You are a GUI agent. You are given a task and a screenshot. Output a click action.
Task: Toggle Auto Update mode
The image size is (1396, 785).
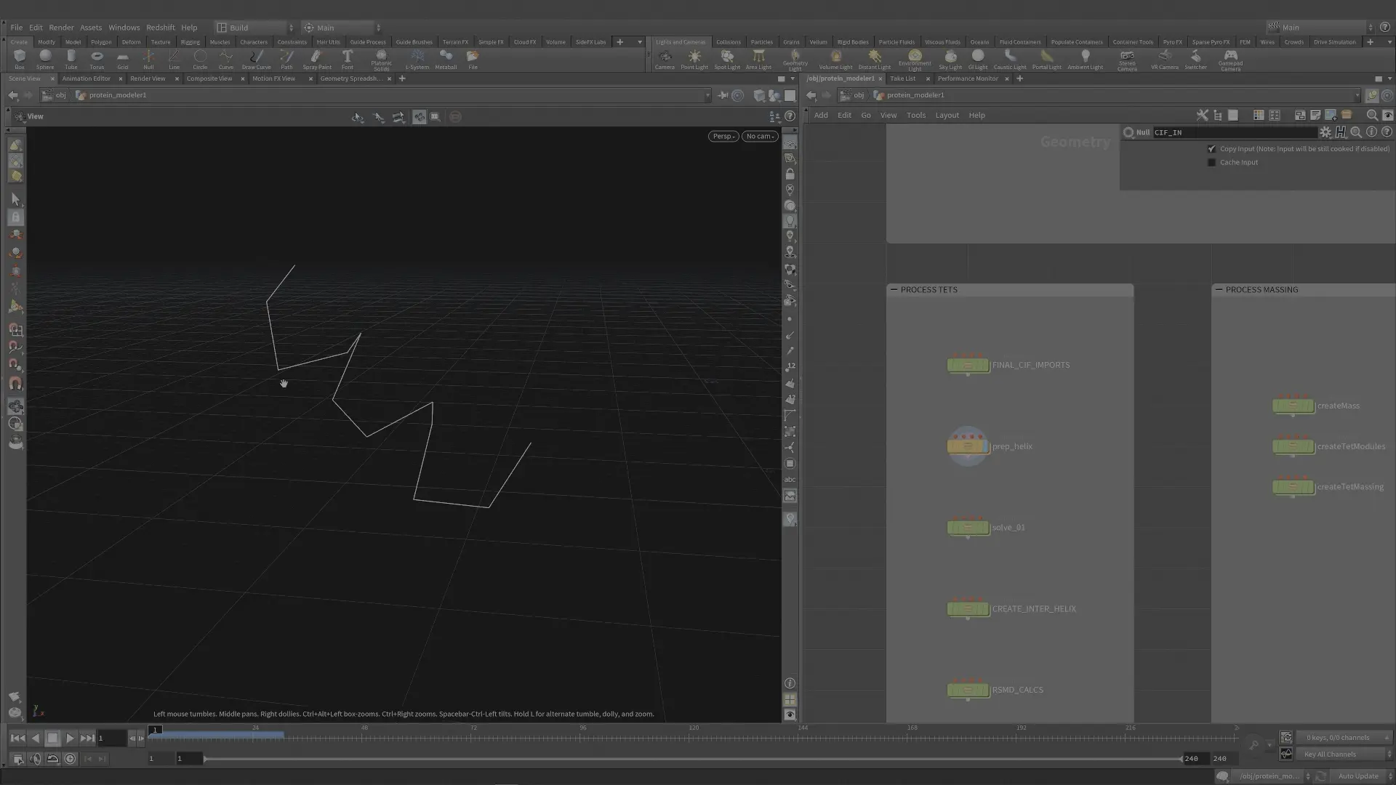pyautogui.click(x=1358, y=776)
